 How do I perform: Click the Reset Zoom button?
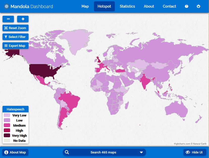click(15, 28)
